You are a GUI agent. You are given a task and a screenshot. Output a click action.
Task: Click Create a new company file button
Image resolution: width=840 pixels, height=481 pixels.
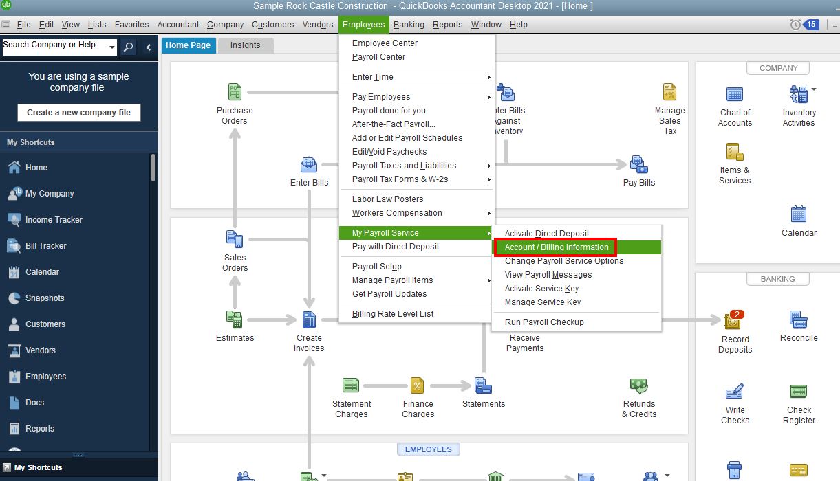pyautogui.click(x=79, y=113)
